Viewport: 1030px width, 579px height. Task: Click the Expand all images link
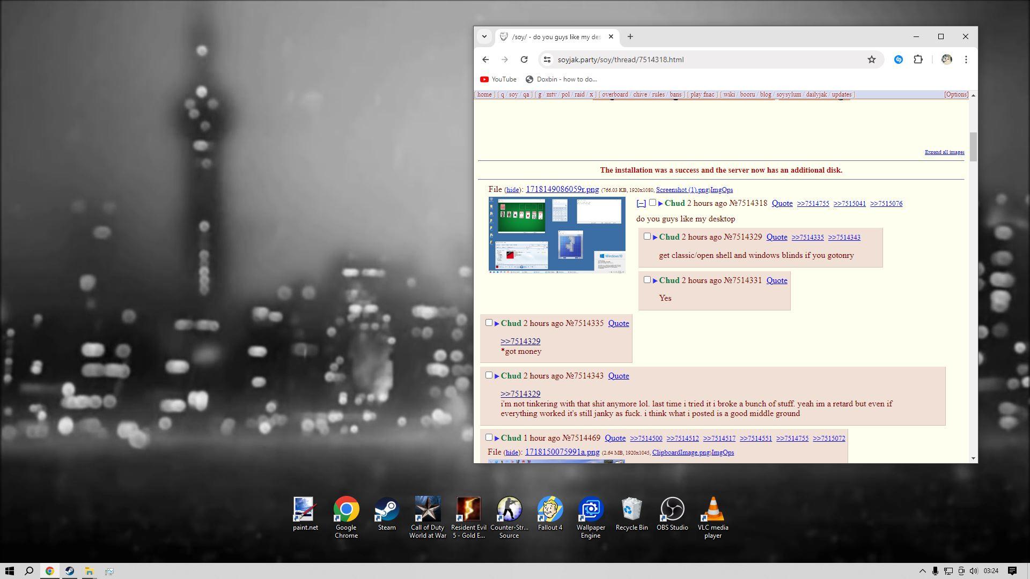944,152
